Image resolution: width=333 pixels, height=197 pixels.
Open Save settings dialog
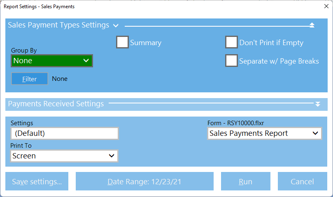[x=37, y=181]
